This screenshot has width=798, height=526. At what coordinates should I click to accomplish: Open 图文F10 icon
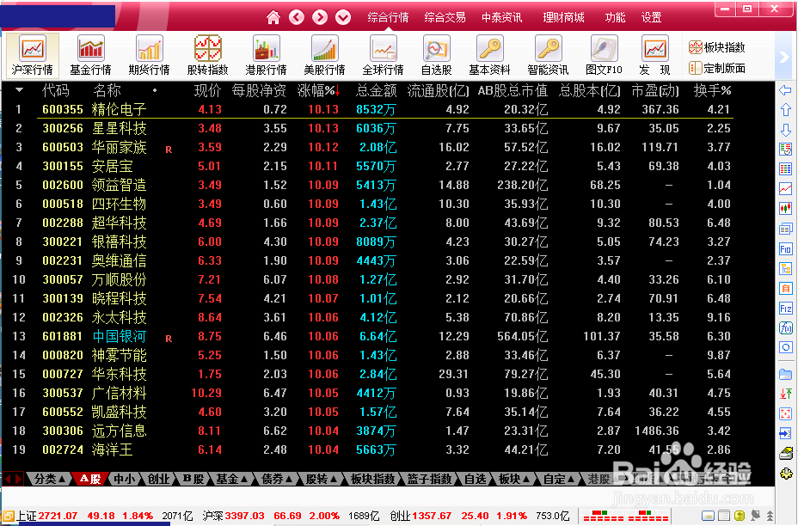[x=605, y=56]
